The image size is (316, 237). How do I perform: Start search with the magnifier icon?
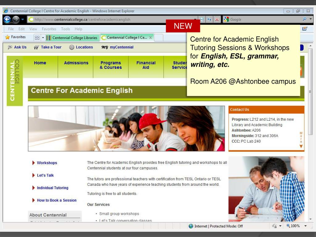[x=305, y=19]
